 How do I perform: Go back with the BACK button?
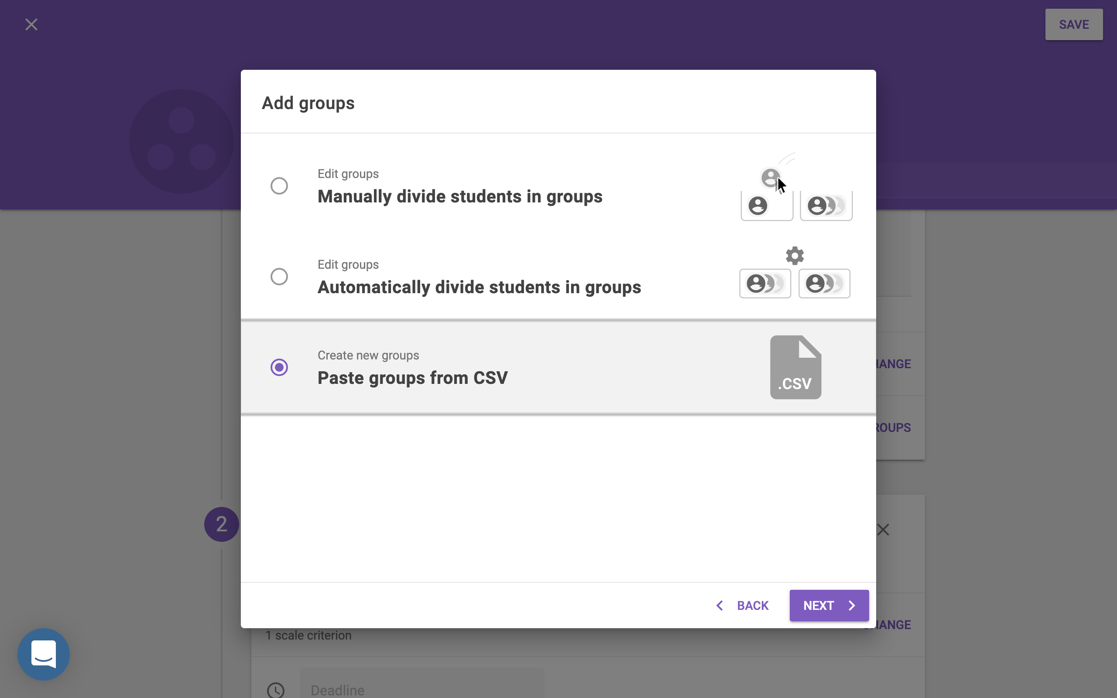[x=742, y=605]
